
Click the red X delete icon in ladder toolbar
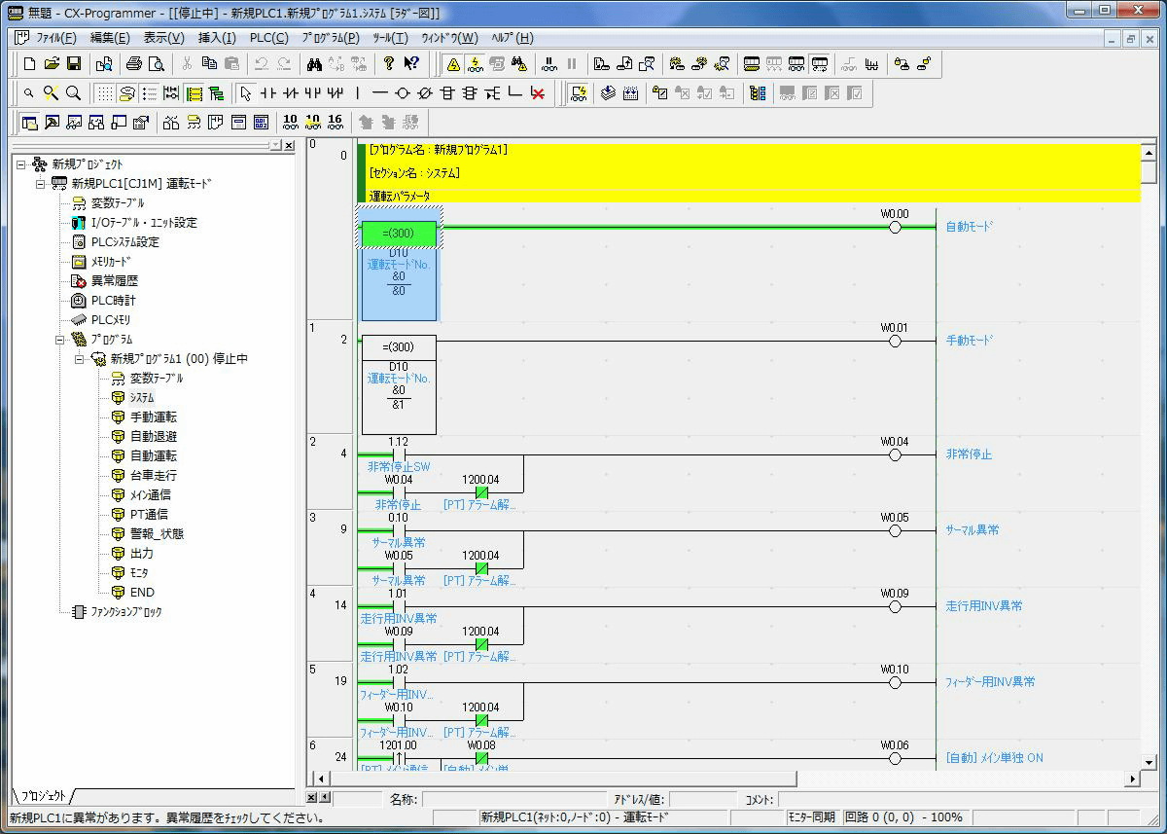click(x=537, y=93)
